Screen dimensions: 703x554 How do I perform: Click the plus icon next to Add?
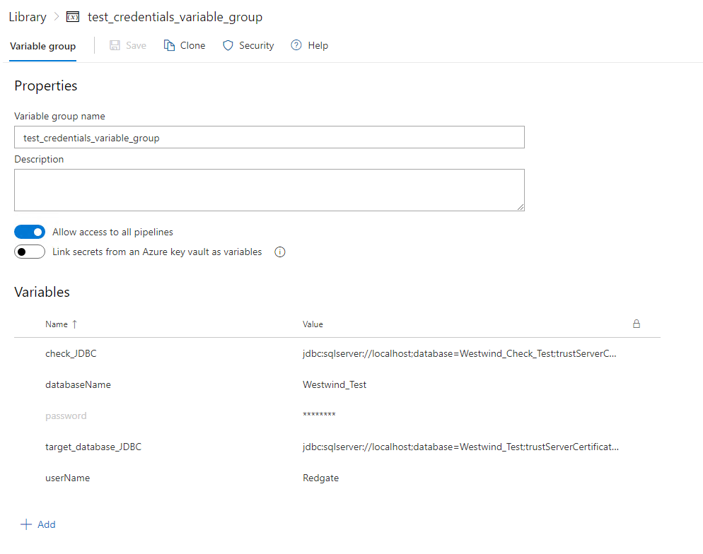[26, 524]
